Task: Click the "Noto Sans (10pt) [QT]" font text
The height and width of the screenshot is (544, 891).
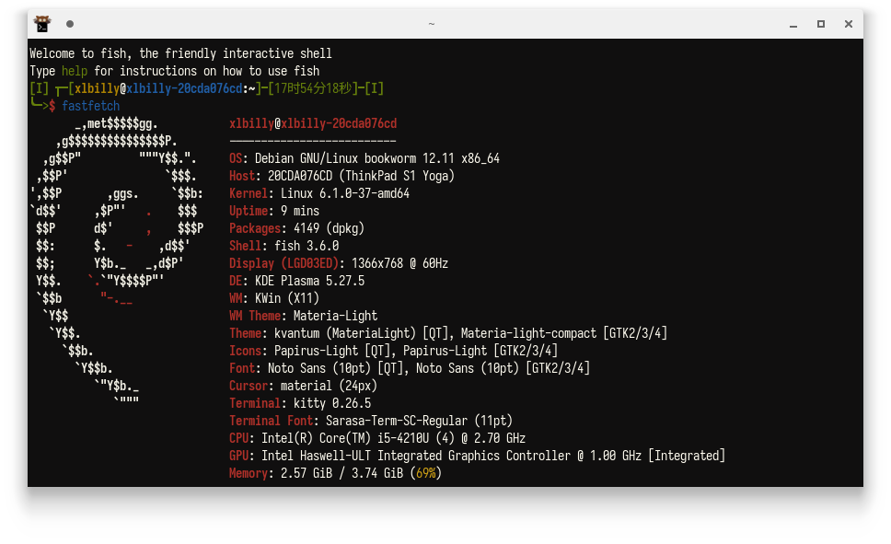Action: pos(335,368)
